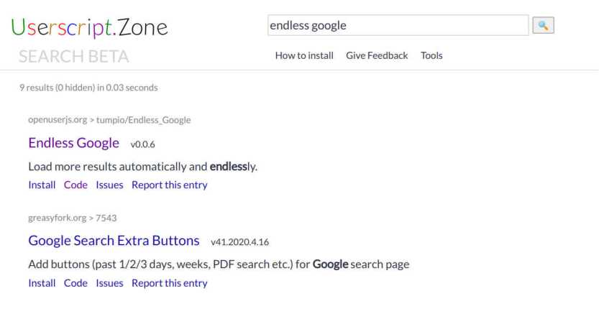
Task: Open the Tools menu item
Action: (x=431, y=55)
